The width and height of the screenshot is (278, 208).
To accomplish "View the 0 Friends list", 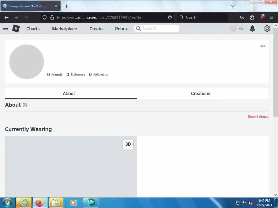I will tap(55, 74).
